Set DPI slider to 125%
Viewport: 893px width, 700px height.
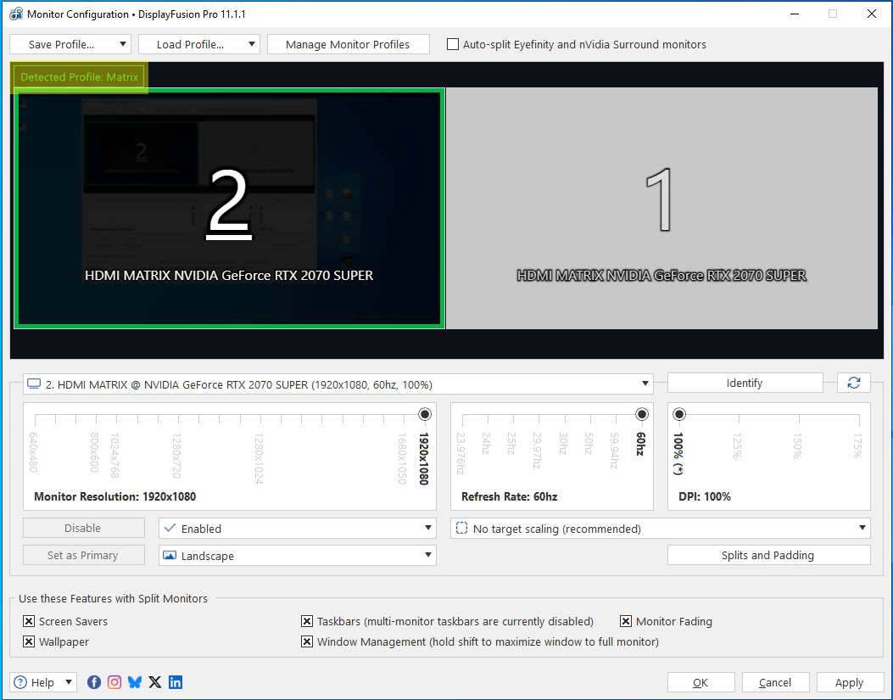pos(737,414)
